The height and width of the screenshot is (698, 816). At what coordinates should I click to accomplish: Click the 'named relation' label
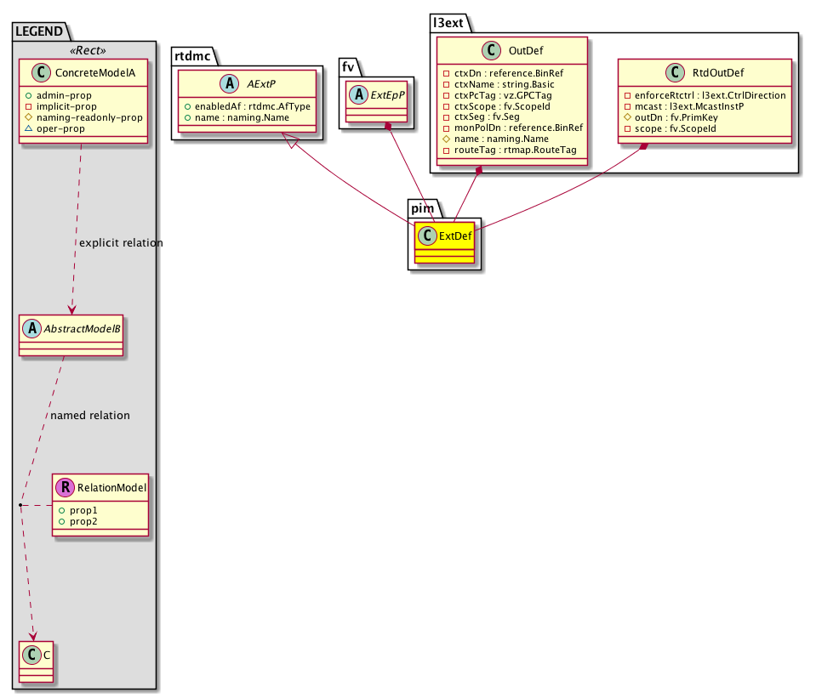tap(90, 416)
